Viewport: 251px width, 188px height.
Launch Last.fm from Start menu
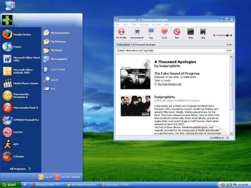(x=21, y=132)
